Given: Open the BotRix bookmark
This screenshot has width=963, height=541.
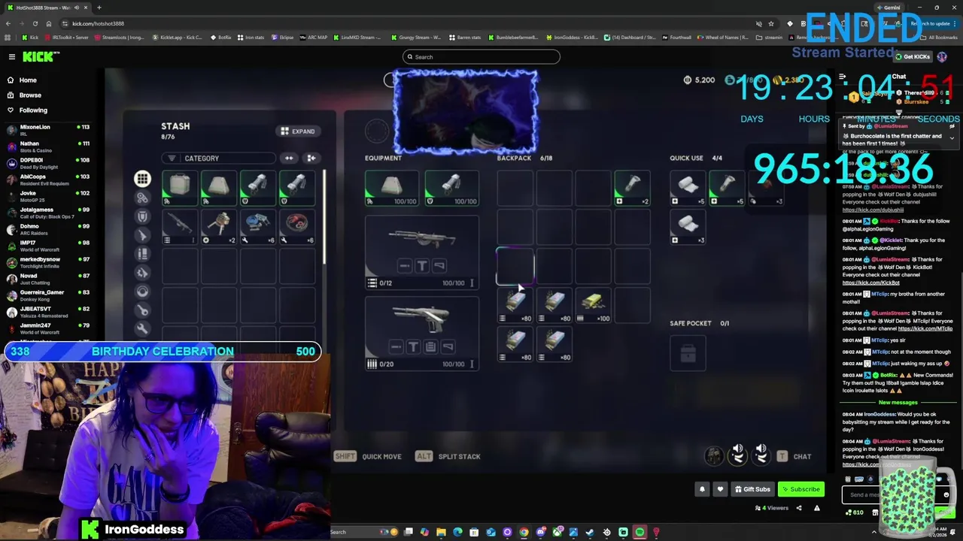Looking at the screenshot, I should coord(220,37).
